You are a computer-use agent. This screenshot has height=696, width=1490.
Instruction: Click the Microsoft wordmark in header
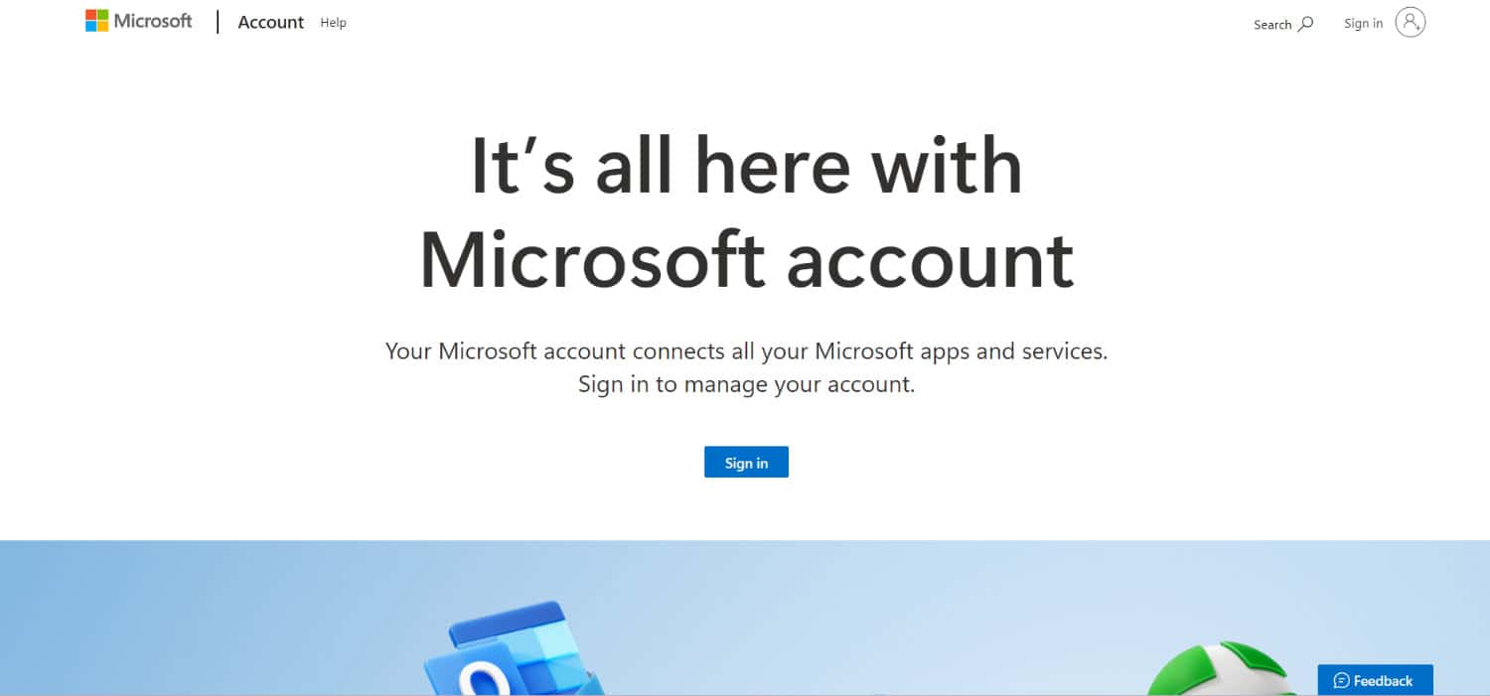(153, 21)
